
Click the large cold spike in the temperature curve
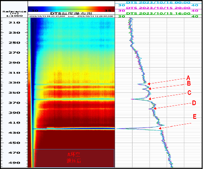(x=139, y=128)
